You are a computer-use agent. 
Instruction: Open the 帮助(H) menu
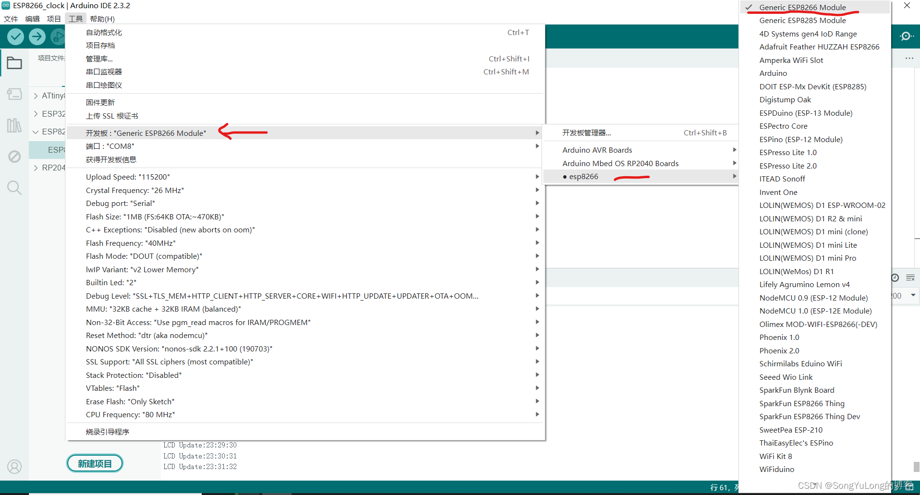click(102, 19)
